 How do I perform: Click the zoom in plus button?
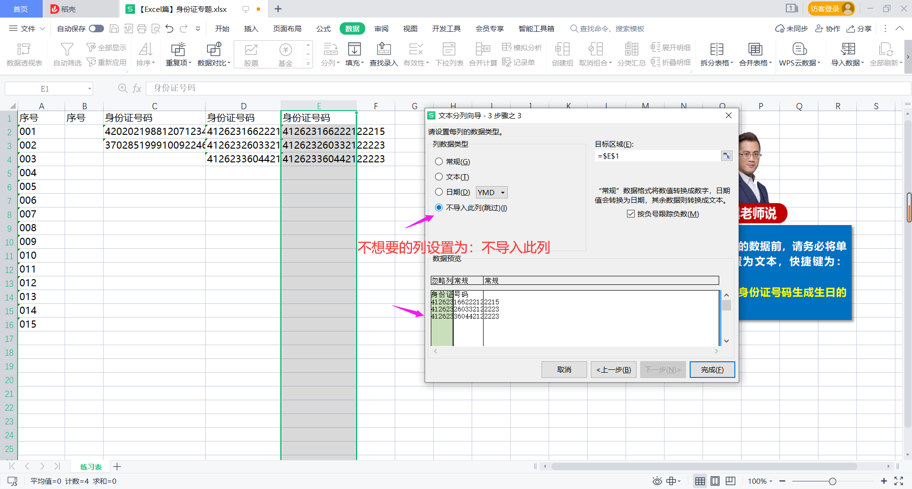884,481
